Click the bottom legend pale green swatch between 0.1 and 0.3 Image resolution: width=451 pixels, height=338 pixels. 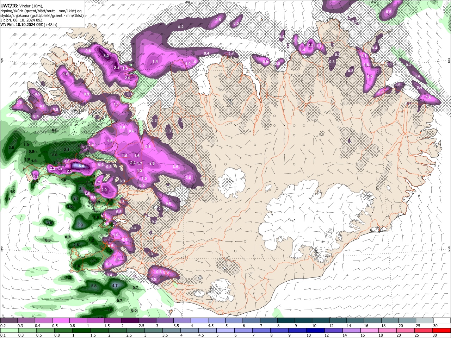[x=9, y=331]
